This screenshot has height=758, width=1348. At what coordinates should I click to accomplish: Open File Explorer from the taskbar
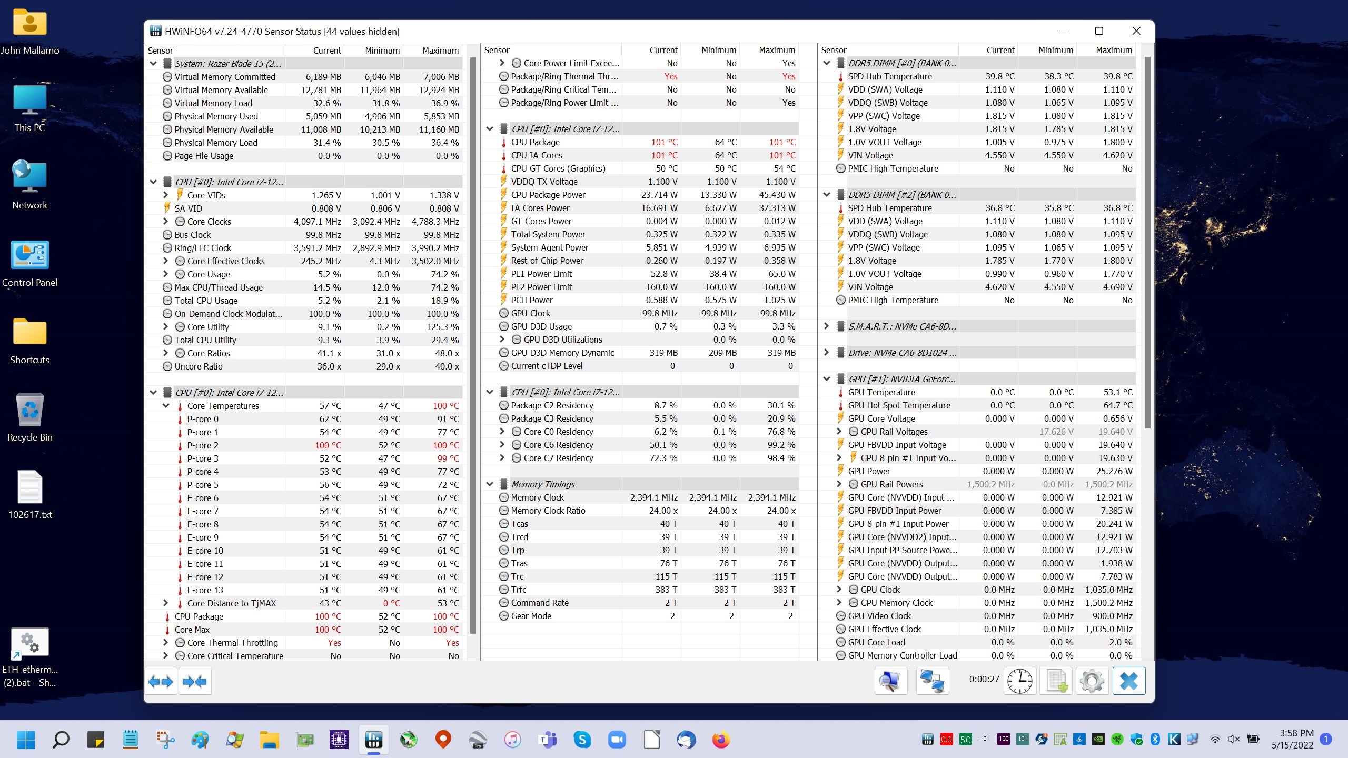point(270,740)
